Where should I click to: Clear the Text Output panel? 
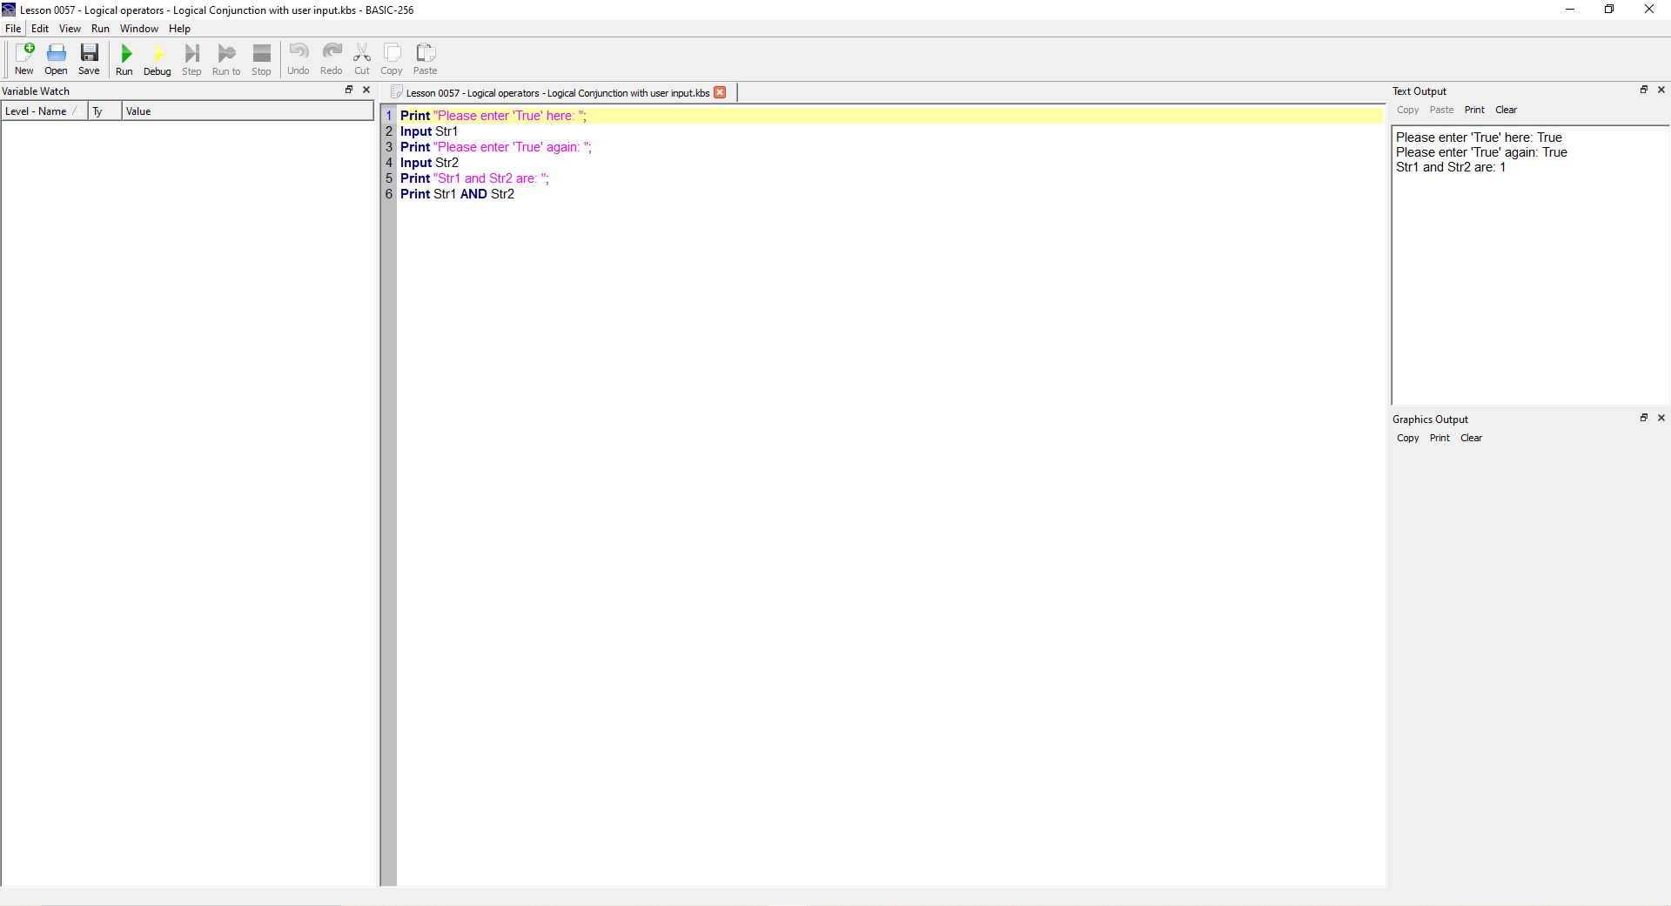[1506, 110]
